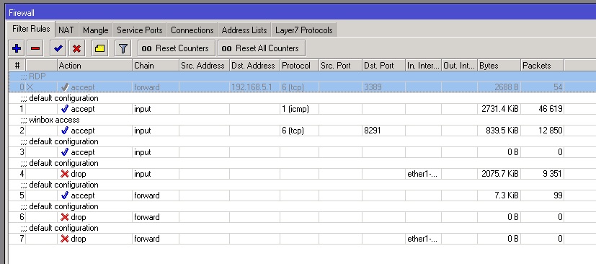Sort by Protocol column header
This screenshot has width=596, height=264.
[300, 66]
